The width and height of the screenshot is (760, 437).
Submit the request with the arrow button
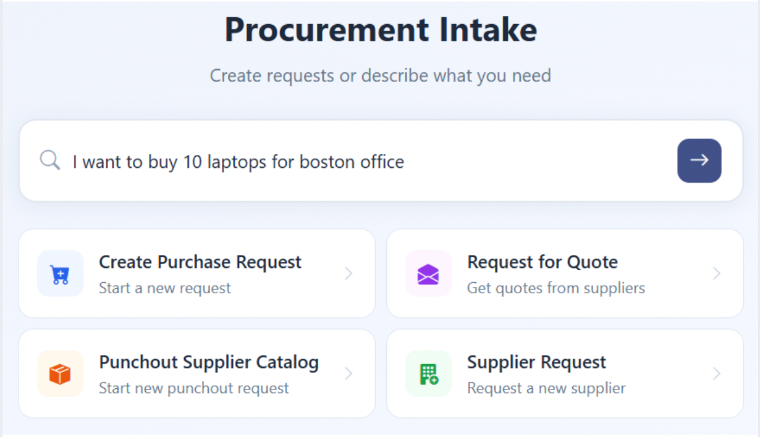coord(699,160)
